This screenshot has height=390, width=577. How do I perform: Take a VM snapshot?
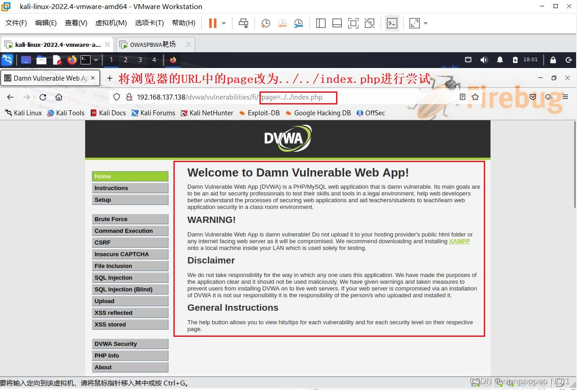click(266, 23)
